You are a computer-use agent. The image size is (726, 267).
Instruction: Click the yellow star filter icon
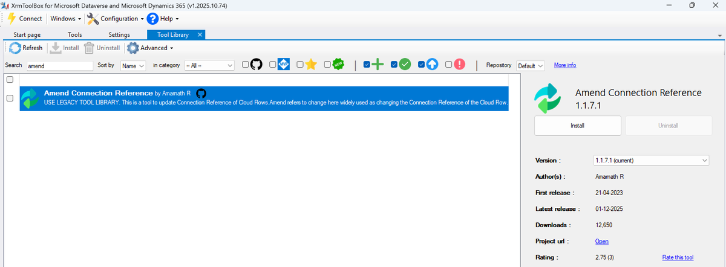click(311, 65)
